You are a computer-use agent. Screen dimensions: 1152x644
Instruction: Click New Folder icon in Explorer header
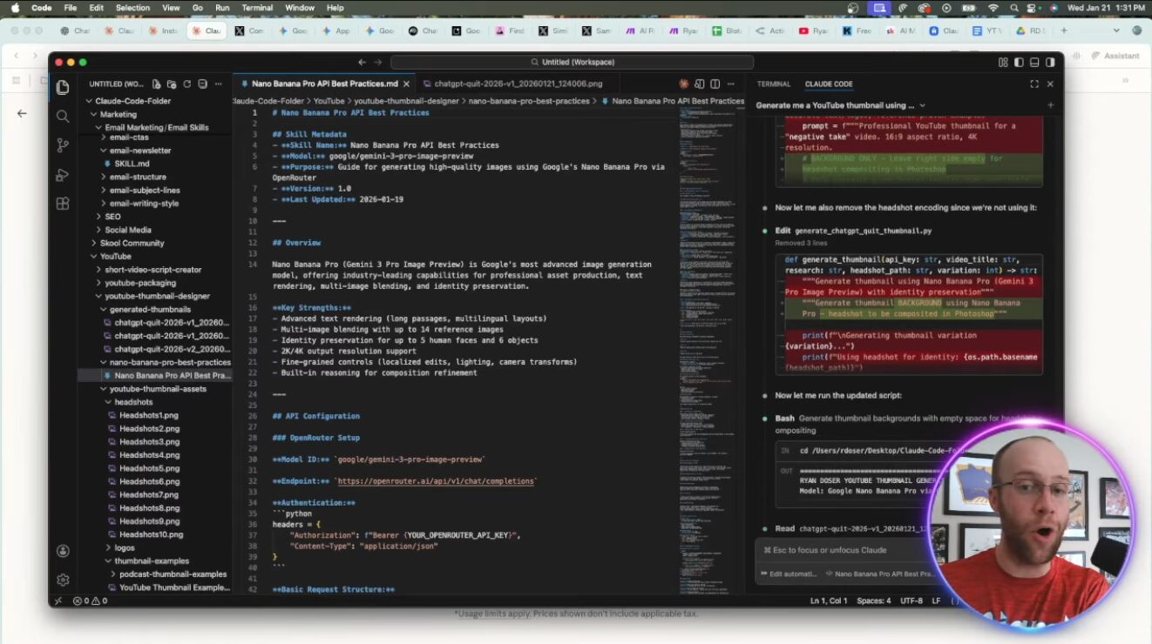point(172,84)
